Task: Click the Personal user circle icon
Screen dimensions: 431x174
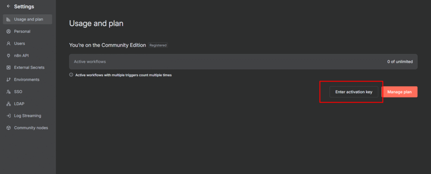Action: (8, 32)
